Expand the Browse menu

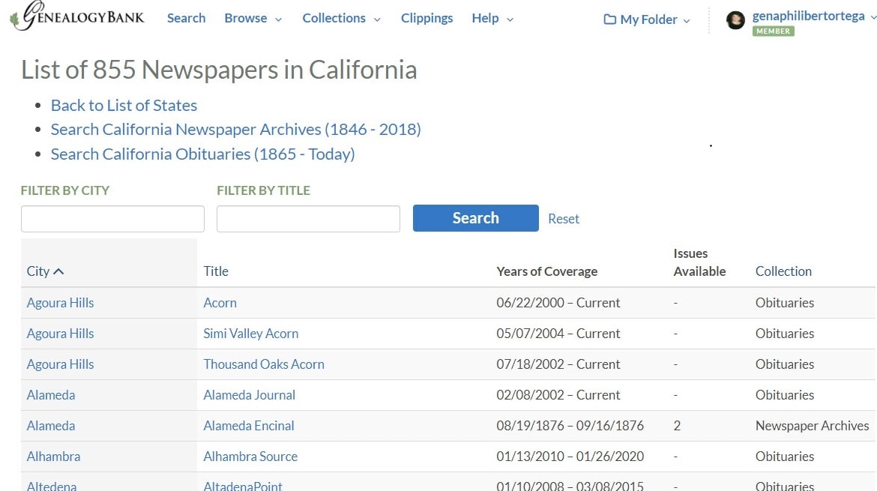tap(253, 18)
